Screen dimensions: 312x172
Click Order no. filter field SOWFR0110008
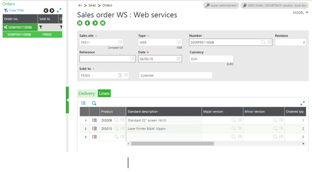tap(20, 27)
